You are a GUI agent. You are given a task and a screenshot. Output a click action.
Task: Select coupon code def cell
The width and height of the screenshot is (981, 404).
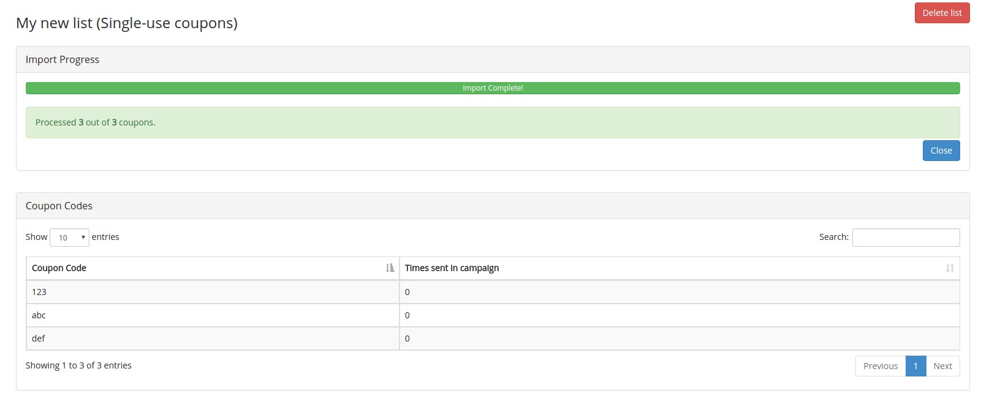tap(213, 339)
